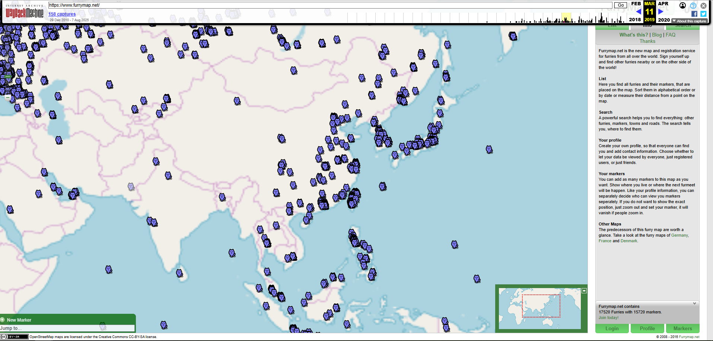Share this capture on Twitter

(703, 14)
